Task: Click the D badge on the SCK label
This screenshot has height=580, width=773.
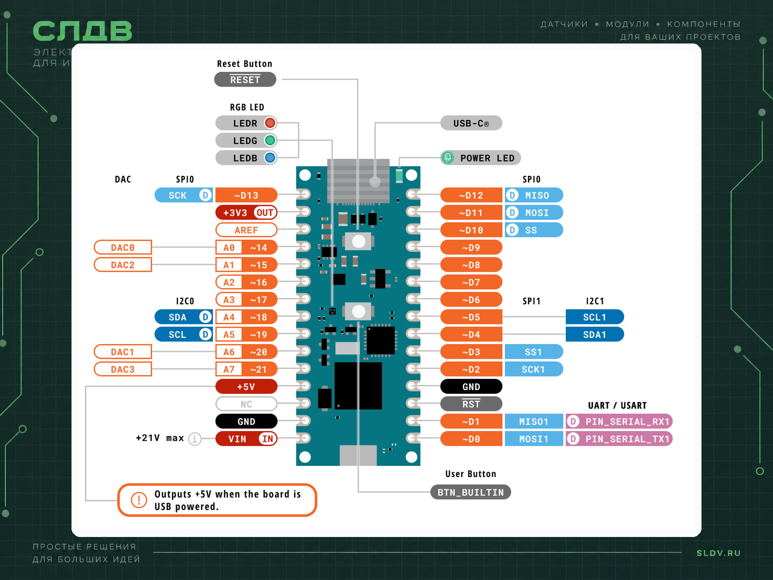Action: point(205,195)
